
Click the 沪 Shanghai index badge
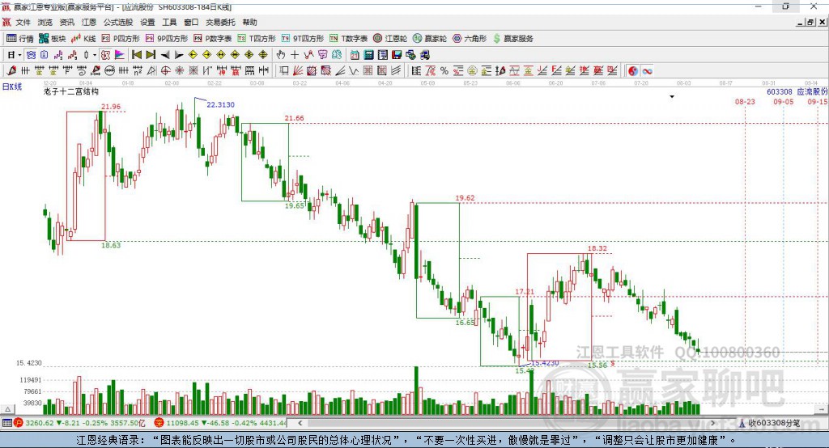click(x=19, y=423)
